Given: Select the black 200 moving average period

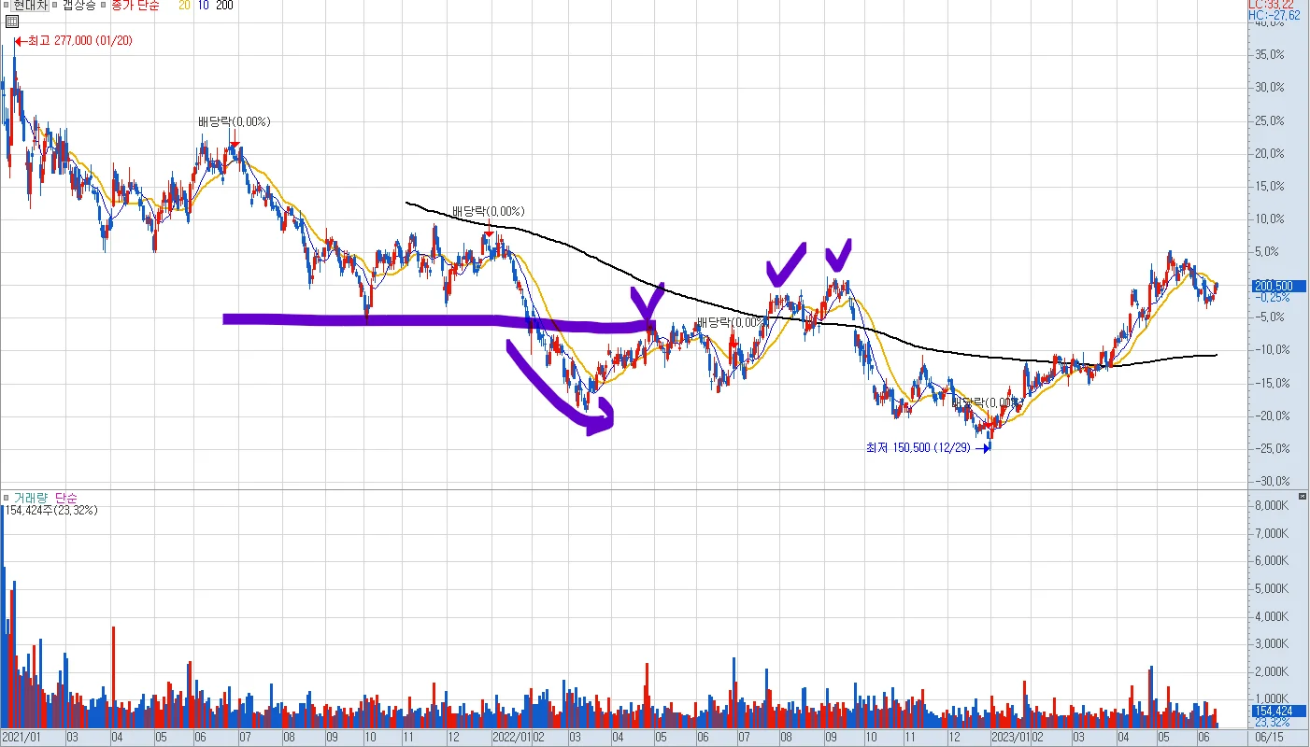Looking at the screenshot, I should [x=224, y=6].
